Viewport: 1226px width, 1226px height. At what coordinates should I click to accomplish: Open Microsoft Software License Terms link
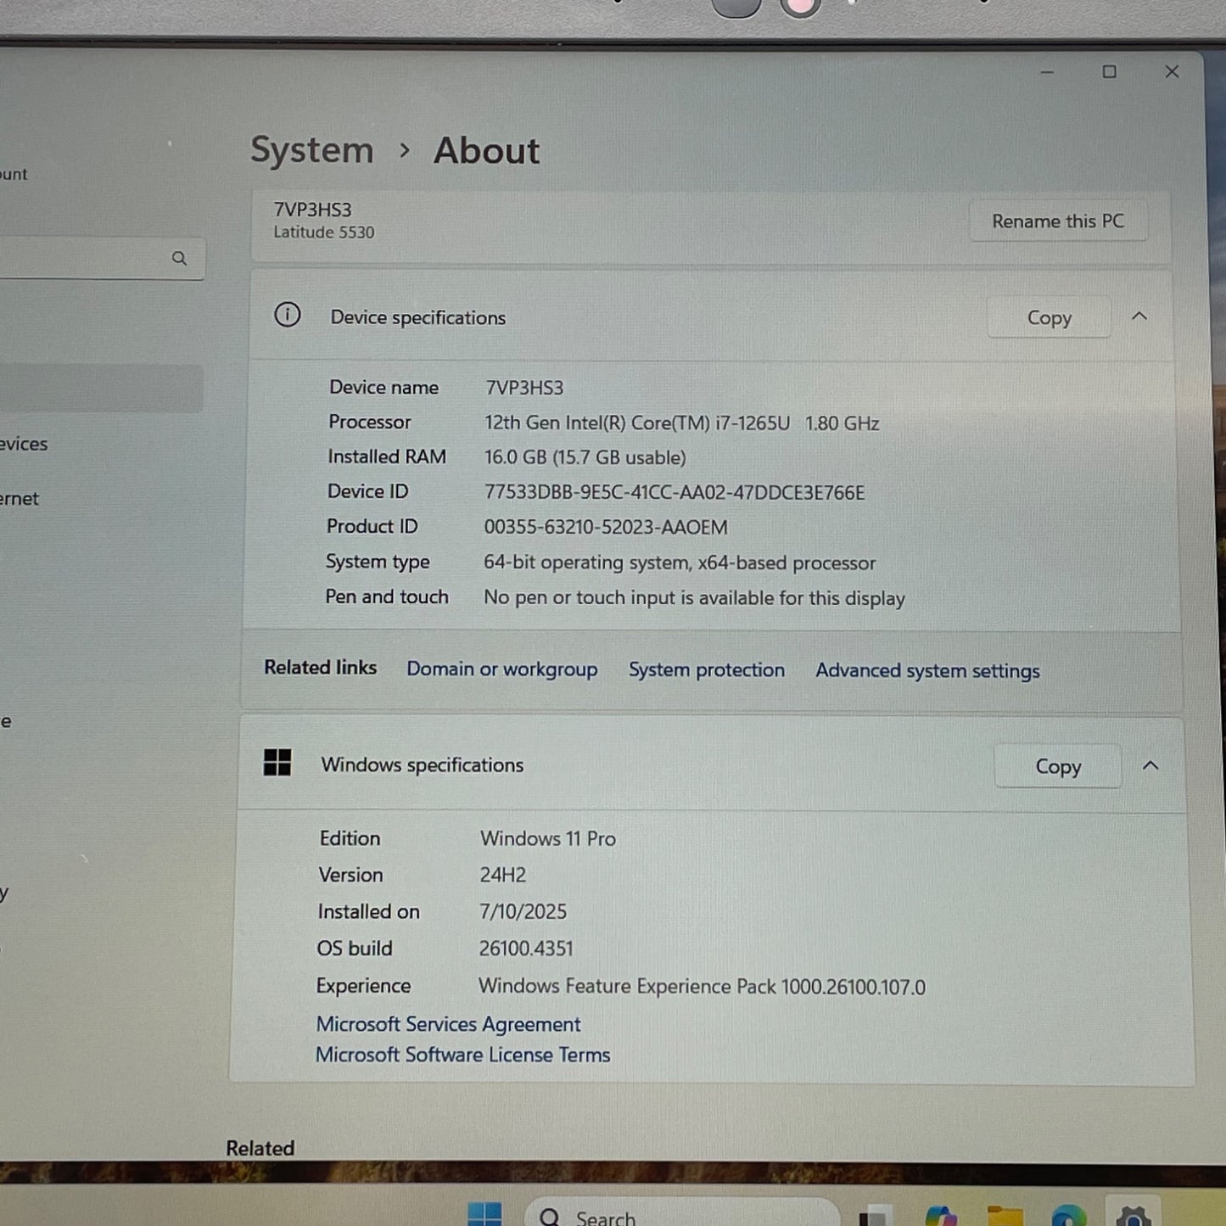point(463,1055)
